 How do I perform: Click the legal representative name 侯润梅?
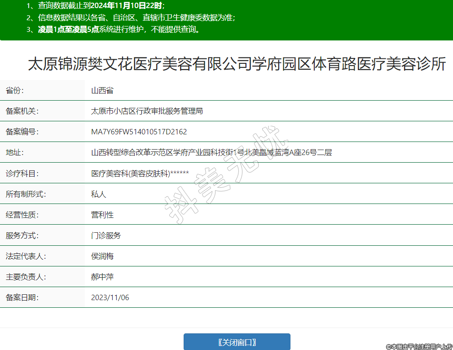(102, 256)
